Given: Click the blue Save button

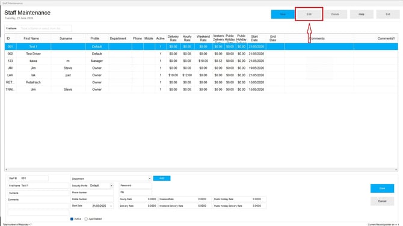Looking at the screenshot, I should [x=382, y=188].
